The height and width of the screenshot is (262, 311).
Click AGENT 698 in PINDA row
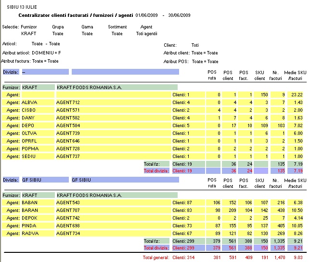[x=114, y=226]
